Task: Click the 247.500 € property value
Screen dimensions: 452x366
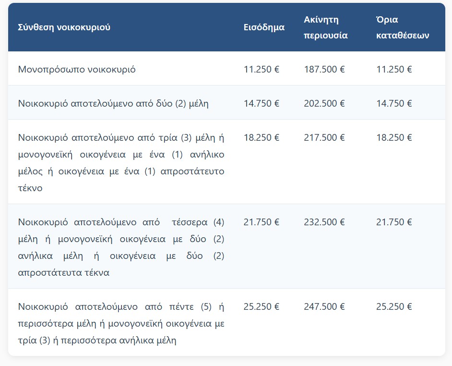Action: coord(324,306)
